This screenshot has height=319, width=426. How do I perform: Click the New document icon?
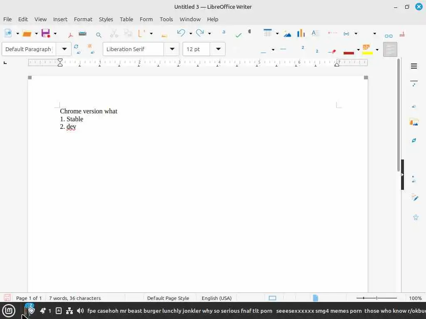click(x=8, y=33)
